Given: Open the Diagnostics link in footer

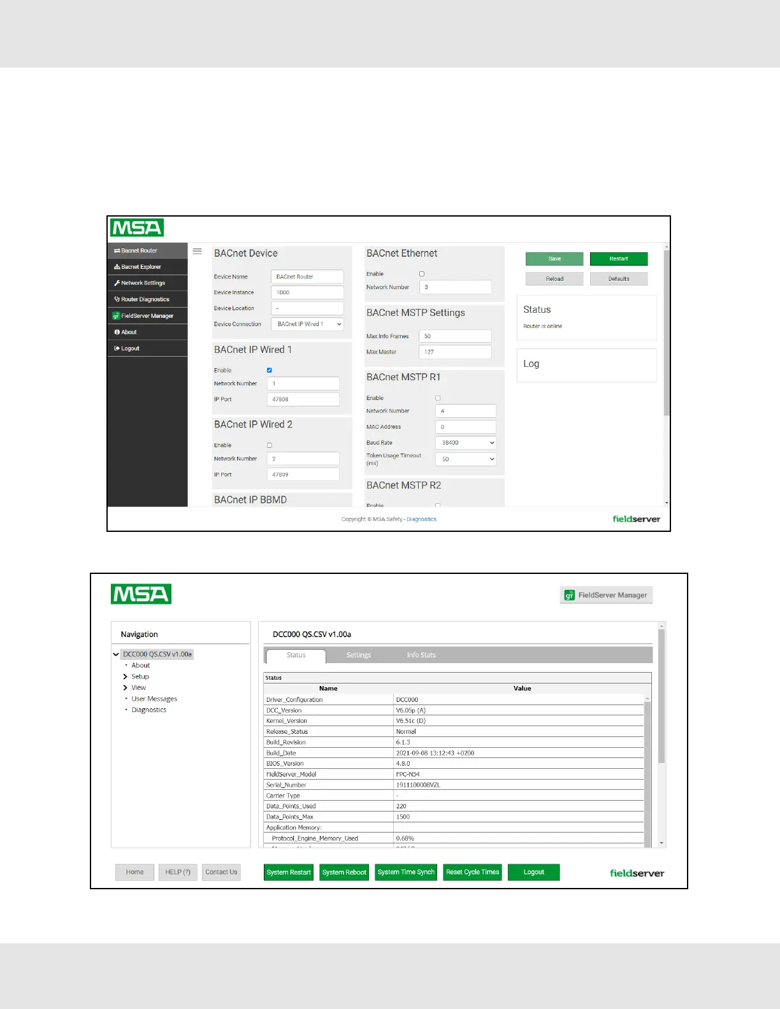Looking at the screenshot, I should pyautogui.click(x=422, y=519).
